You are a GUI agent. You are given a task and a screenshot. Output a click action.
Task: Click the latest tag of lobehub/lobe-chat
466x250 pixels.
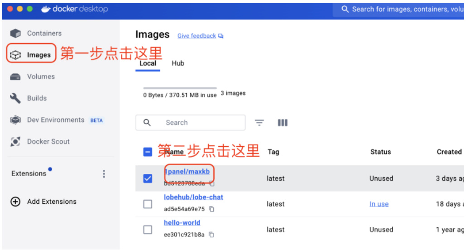click(275, 204)
